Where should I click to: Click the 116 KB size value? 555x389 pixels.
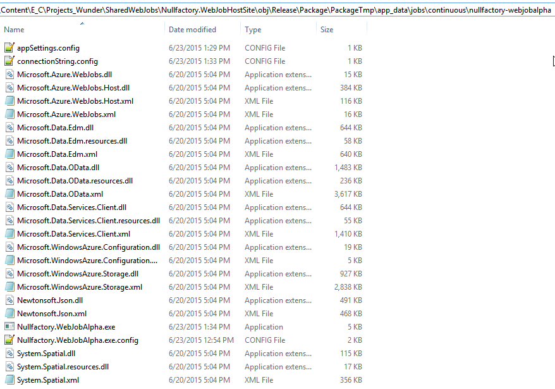(351, 101)
